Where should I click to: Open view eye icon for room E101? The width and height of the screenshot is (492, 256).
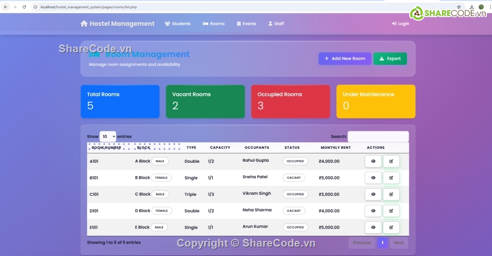point(373,227)
